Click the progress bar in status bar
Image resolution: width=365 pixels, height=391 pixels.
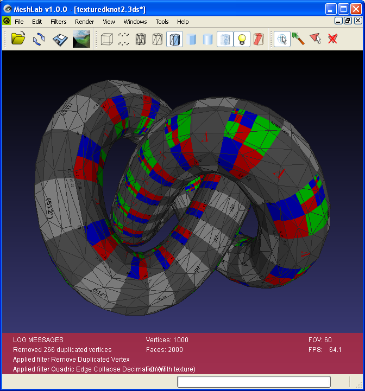pos(254,382)
